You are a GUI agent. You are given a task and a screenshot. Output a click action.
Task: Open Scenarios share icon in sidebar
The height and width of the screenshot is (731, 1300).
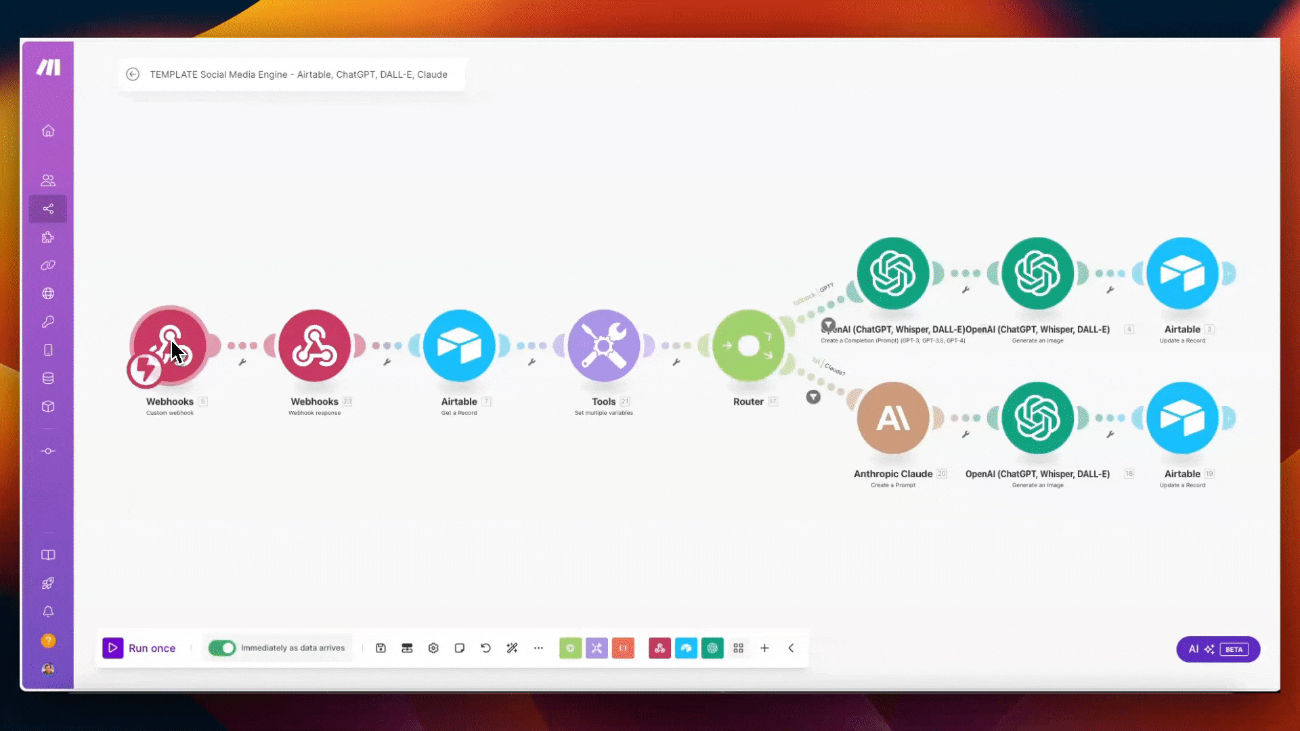click(48, 208)
